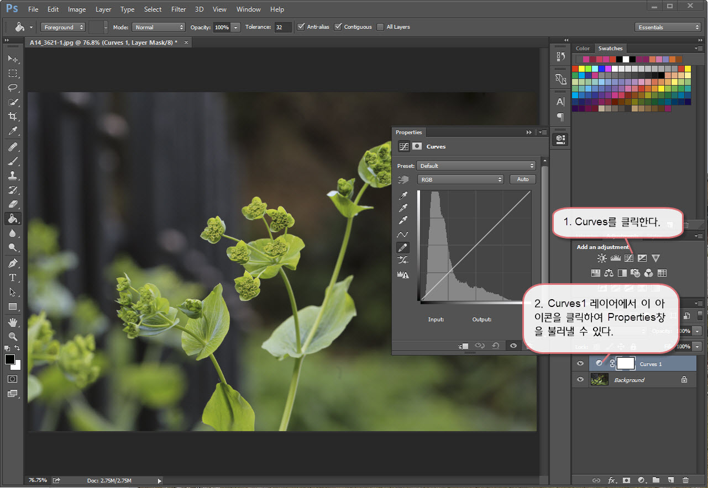Add a Levels adjustment

615,258
